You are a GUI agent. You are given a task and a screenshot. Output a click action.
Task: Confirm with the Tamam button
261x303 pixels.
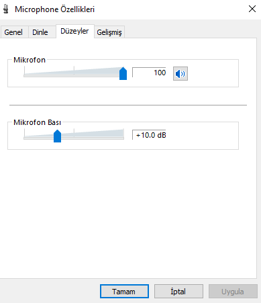point(124,292)
